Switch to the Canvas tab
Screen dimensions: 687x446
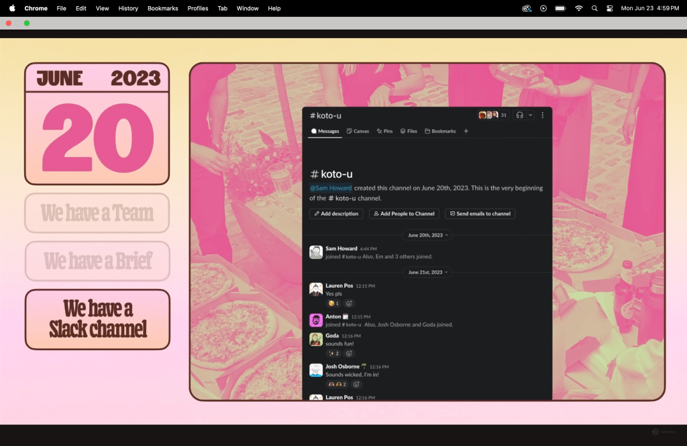coord(358,131)
